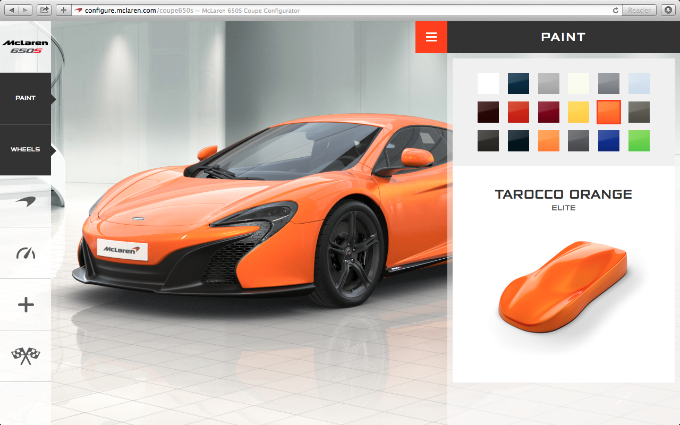The height and width of the screenshot is (425, 680).
Task: Choose the lighter orange swatch in bottom row
Action: (x=549, y=141)
